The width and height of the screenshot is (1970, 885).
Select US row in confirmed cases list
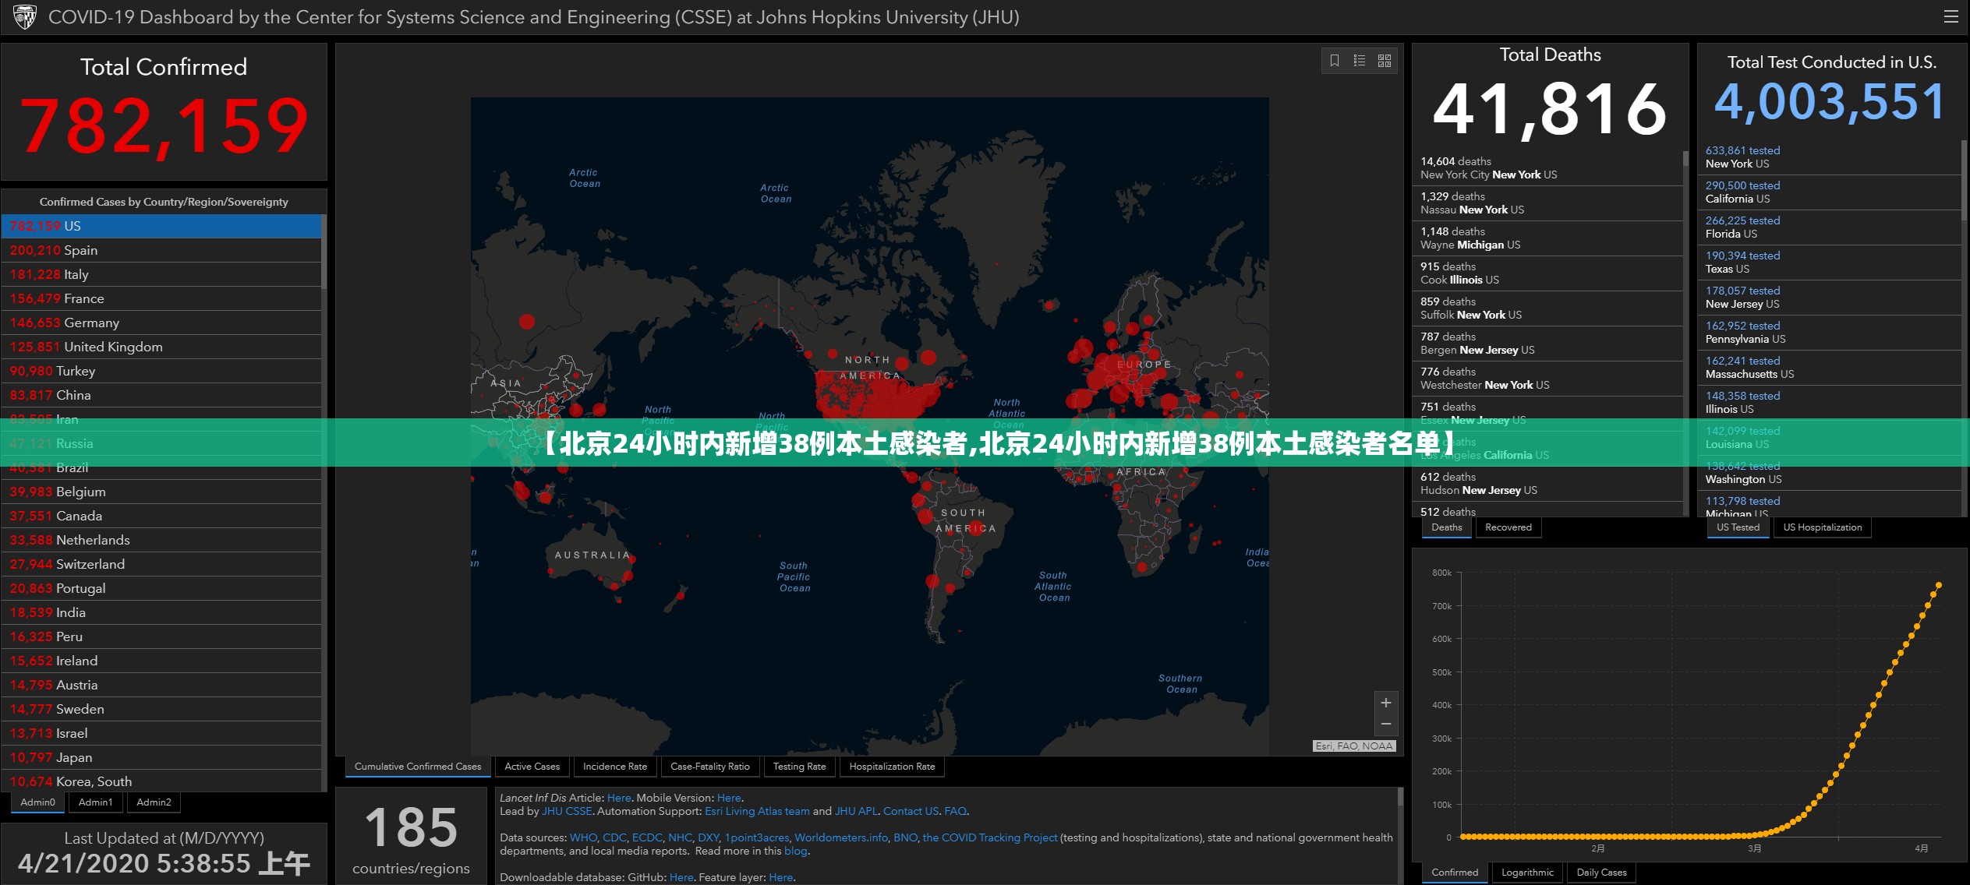tap(161, 226)
